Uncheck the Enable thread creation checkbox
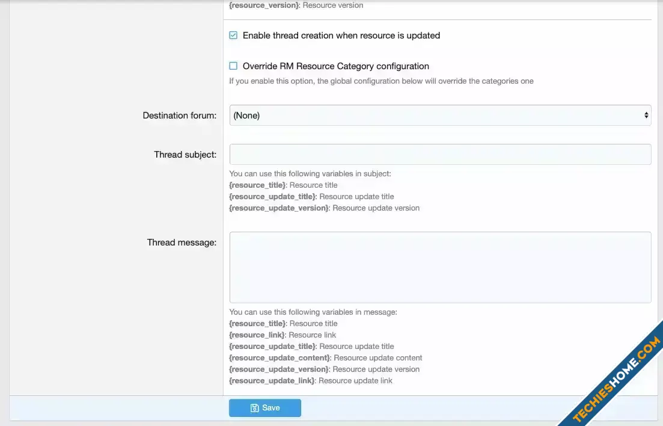This screenshot has height=426, width=663. [x=233, y=35]
